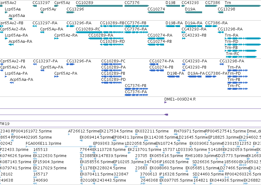Image resolution: width=261 pixels, height=185 pixels.
Task: Click the CG7376 gene feature
Action: point(137,6)
